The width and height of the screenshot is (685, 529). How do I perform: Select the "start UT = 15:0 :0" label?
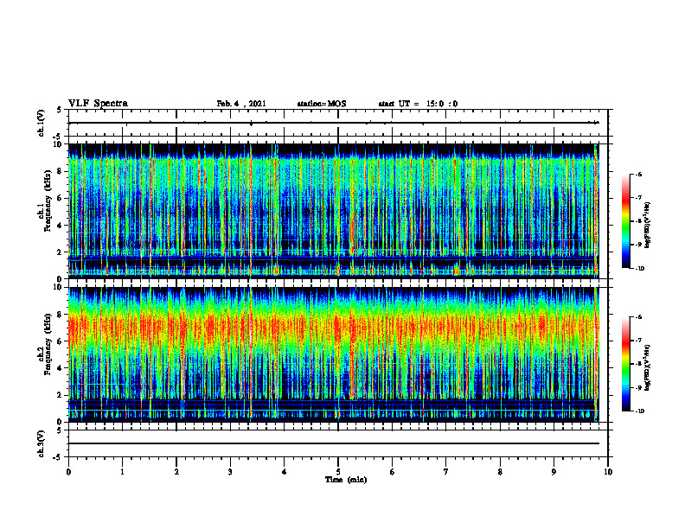(x=418, y=104)
